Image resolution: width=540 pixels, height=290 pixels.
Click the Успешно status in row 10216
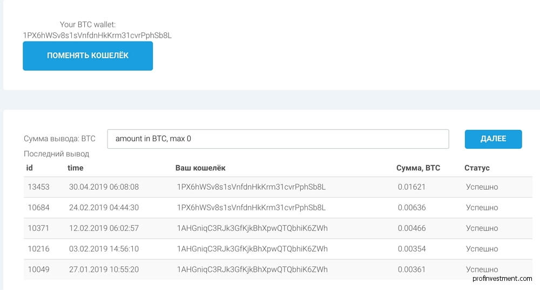(x=482, y=249)
